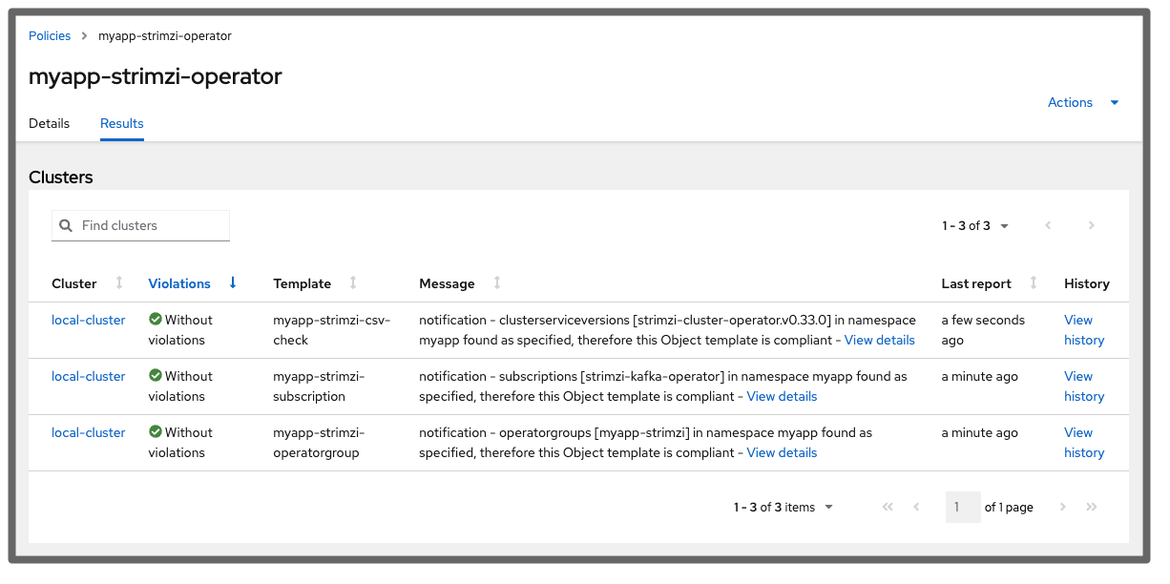Click the Violations sort arrow icon

pyautogui.click(x=233, y=283)
